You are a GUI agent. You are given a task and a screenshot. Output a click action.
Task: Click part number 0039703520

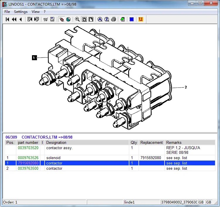click(28, 148)
